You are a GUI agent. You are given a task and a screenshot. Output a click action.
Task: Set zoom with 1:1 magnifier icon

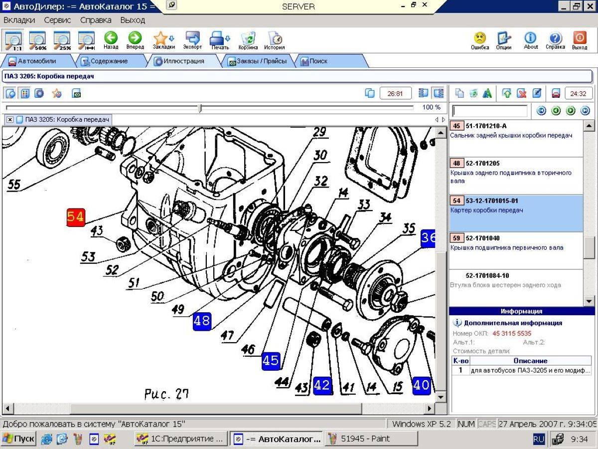tap(12, 40)
